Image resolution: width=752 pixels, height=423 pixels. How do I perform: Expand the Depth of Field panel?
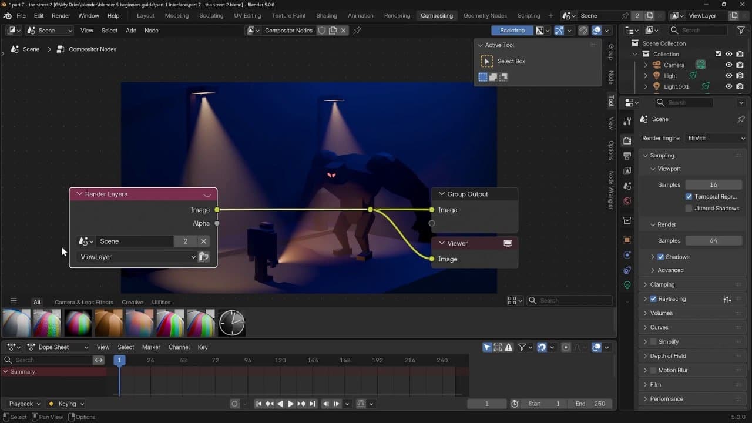645,356
